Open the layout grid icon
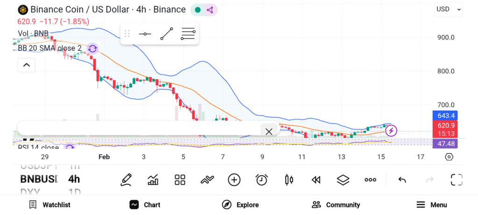 pos(180,180)
